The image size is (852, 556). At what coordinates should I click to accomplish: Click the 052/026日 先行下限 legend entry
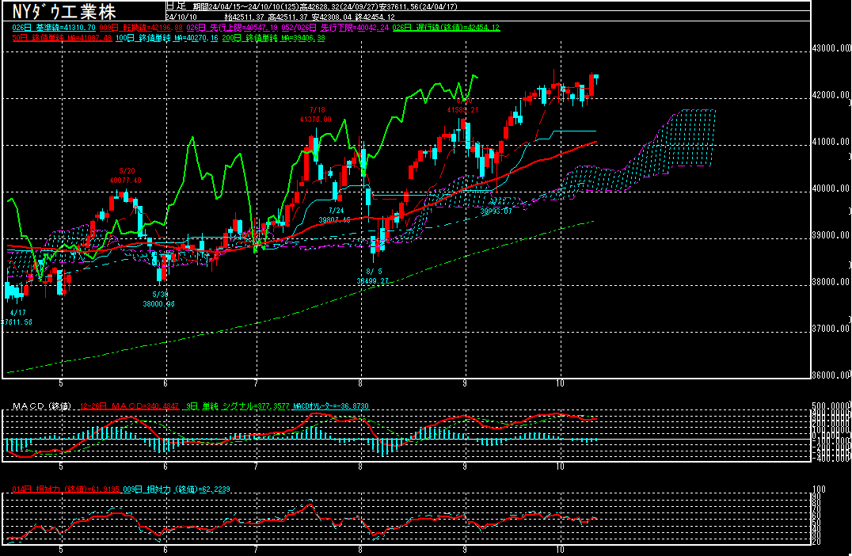335,27
